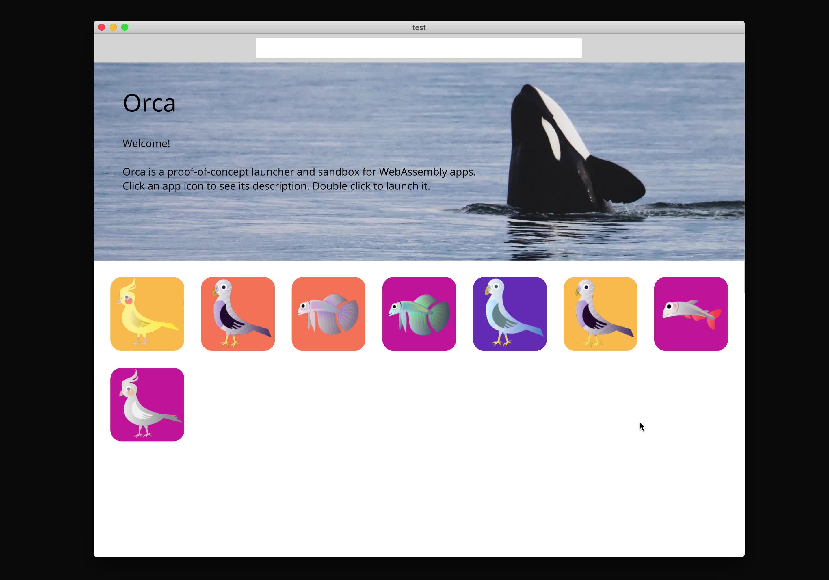Viewport: 829px width, 580px height.
Task: Click the test window title bar
Action: click(419, 27)
